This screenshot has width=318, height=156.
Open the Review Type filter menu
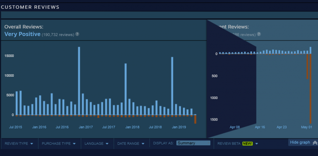coord(19,144)
